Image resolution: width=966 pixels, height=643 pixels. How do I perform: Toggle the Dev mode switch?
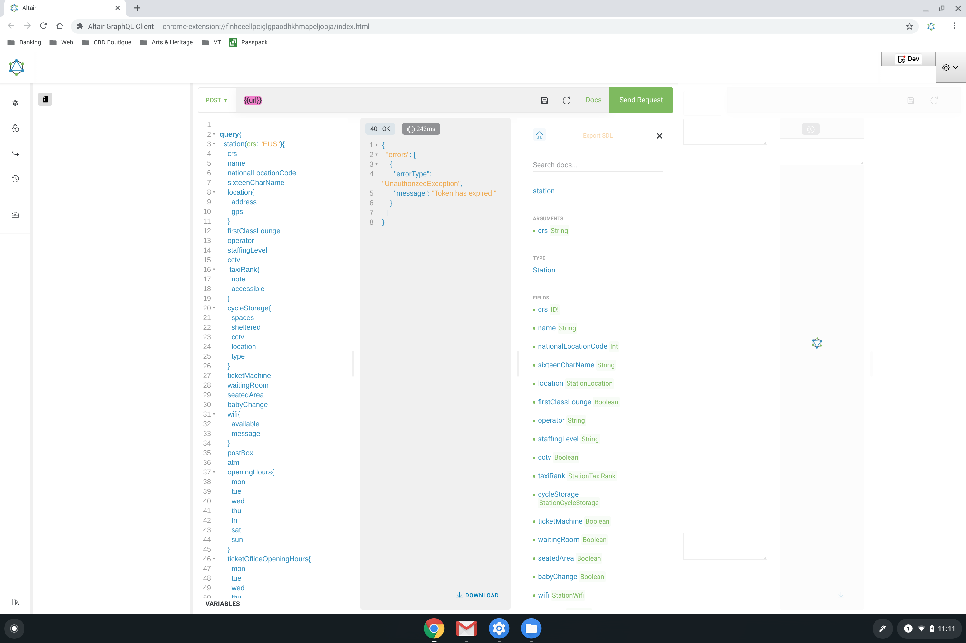908,59
